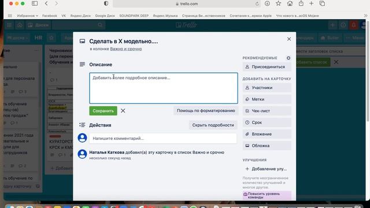Click the privacy shield icon in Safari toolbar
The width and height of the screenshot is (370, 208).
pyautogui.click(x=106, y=3)
